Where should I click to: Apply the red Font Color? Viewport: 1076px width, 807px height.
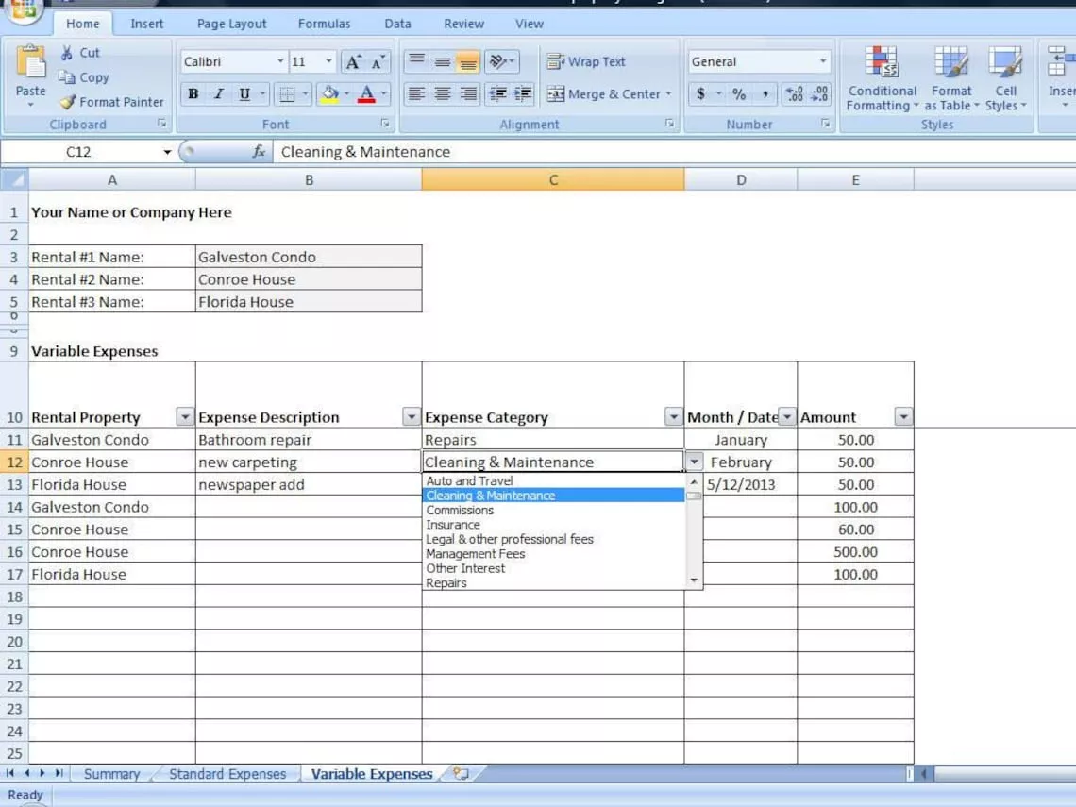click(x=366, y=94)
